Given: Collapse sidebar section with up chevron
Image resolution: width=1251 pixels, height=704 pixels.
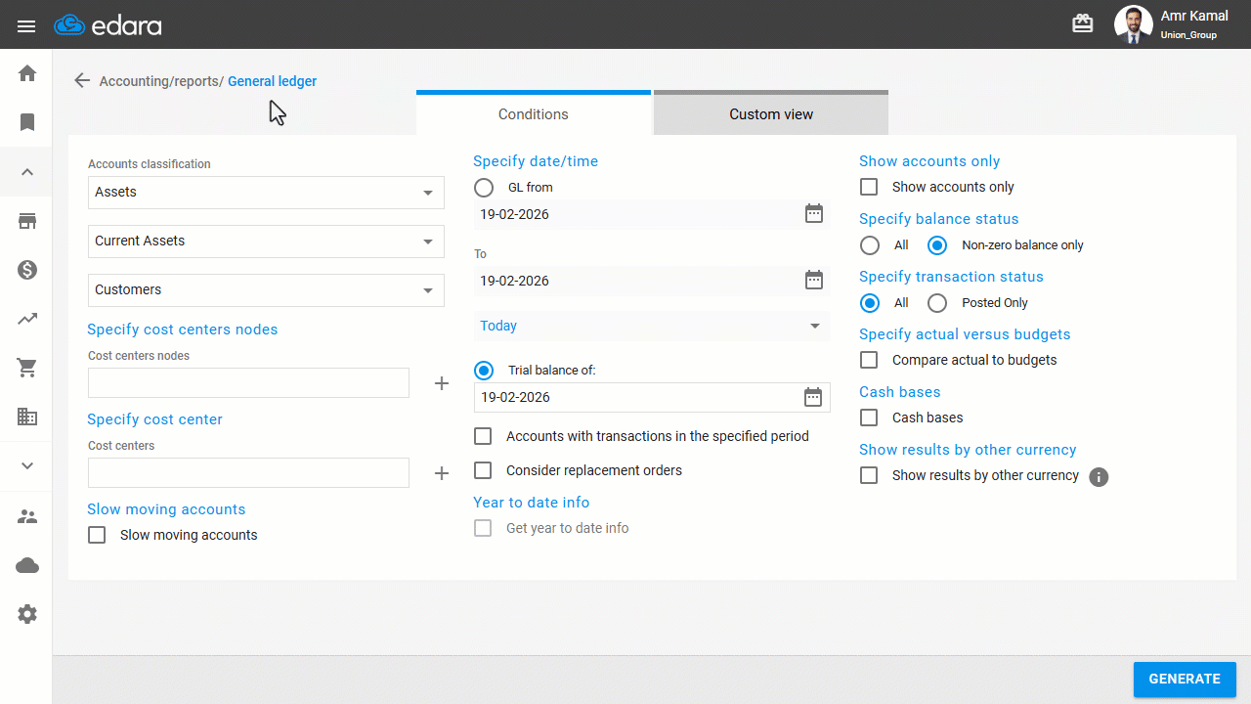Looking at the screenshot, I should pyautogui.click(x=27, y=172).
